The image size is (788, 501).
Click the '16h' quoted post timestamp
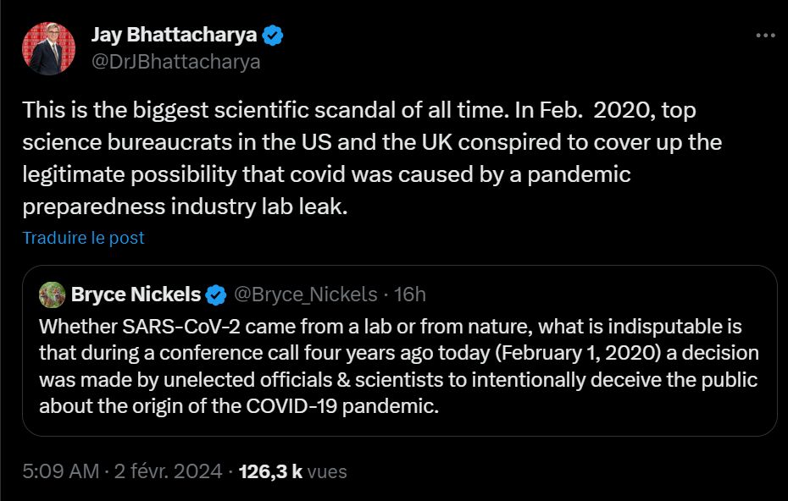[x=410, y=295]
